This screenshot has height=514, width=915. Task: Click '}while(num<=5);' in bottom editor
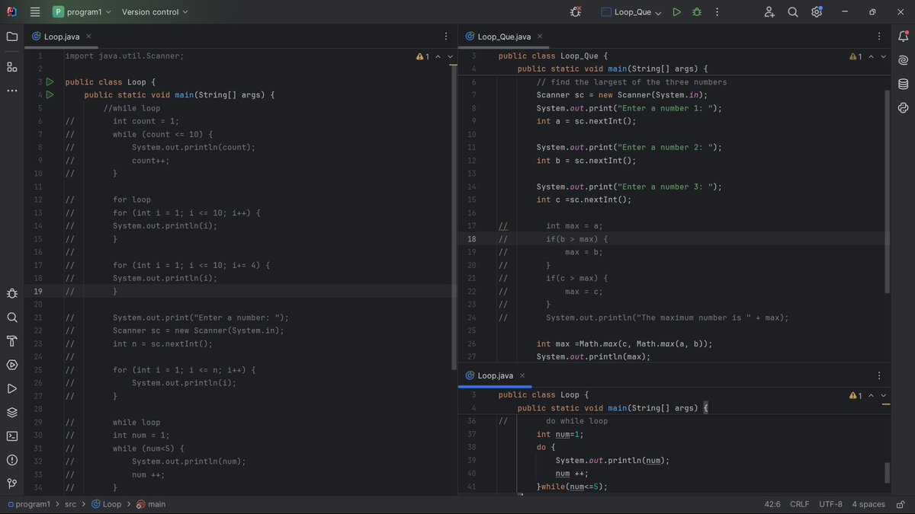(x=572, y=487)
